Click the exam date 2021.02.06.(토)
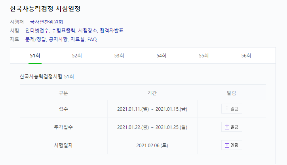The image size is (287, 165). tap(152, 146)
